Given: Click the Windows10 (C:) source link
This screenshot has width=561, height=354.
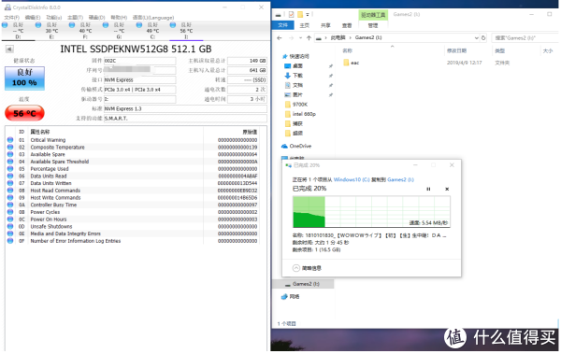Looking at the screenshot, I should tap(352, 180).
